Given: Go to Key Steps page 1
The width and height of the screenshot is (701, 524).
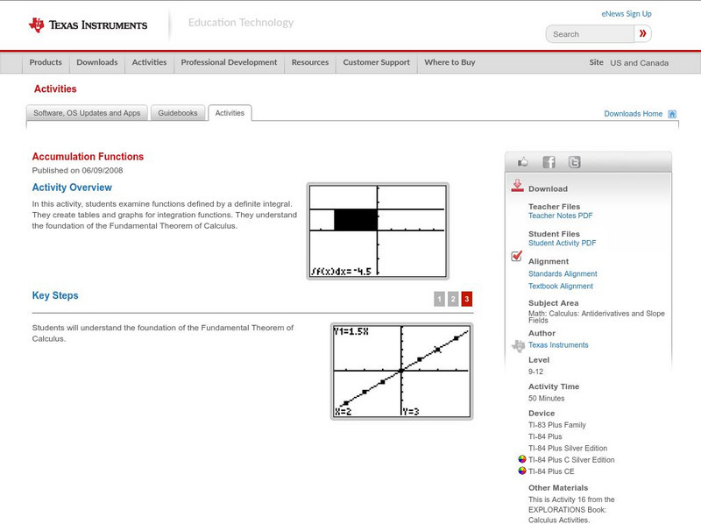Looking at the screenshot, I should click(440, 299).
